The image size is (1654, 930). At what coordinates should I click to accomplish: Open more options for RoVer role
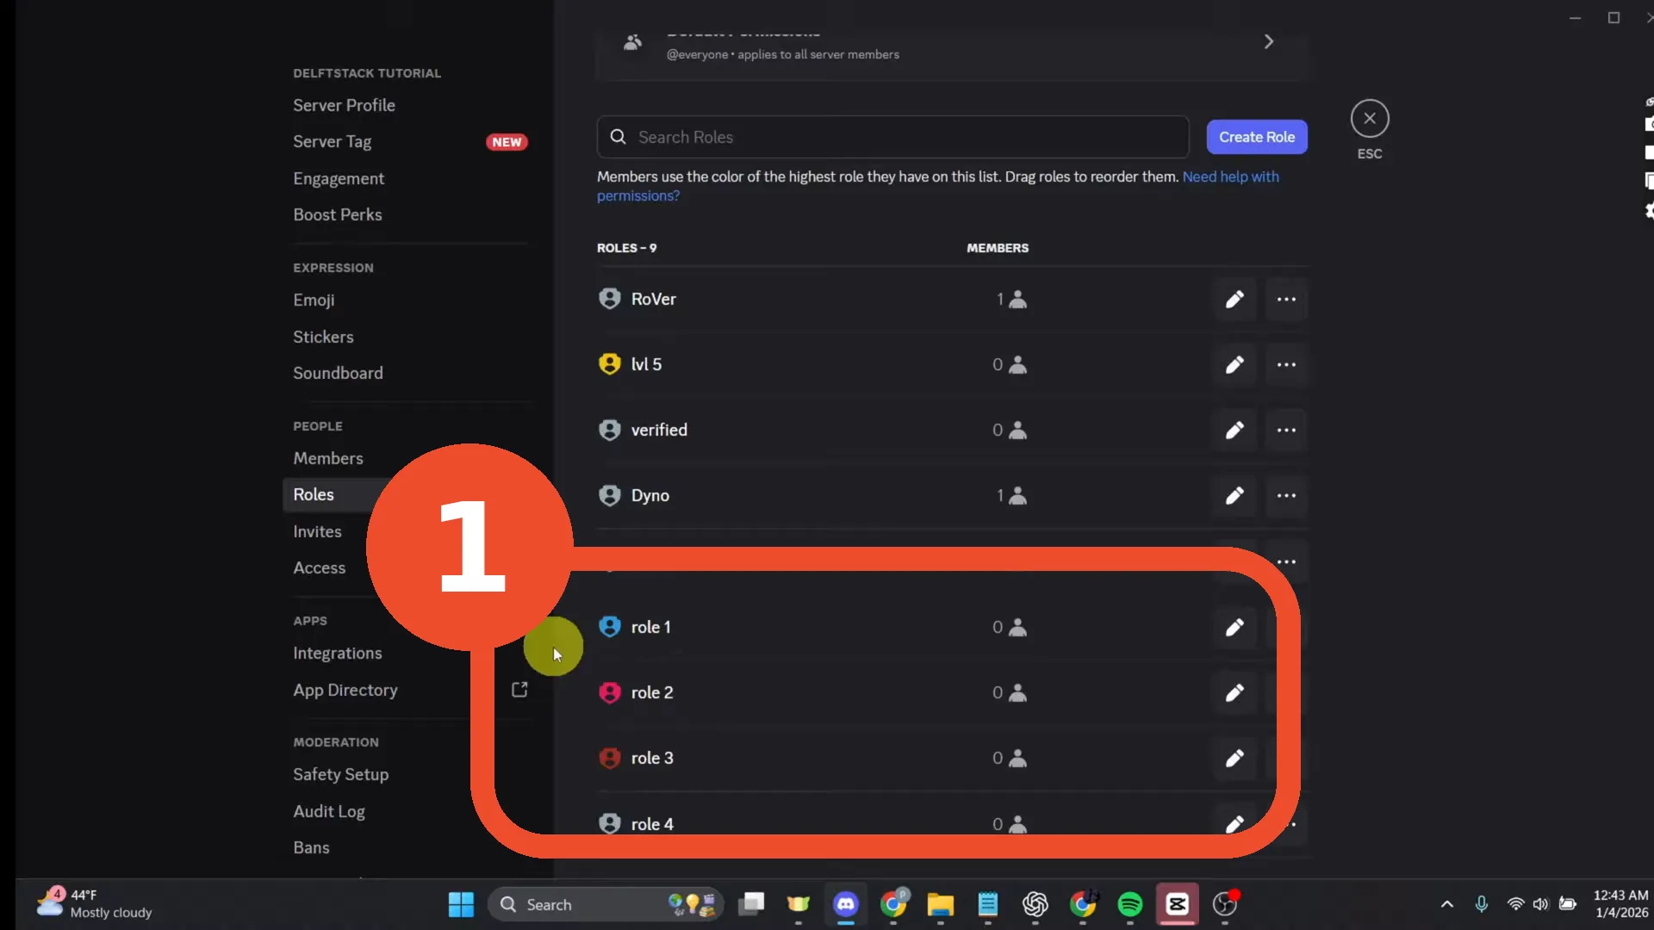tap(1286, 300)
